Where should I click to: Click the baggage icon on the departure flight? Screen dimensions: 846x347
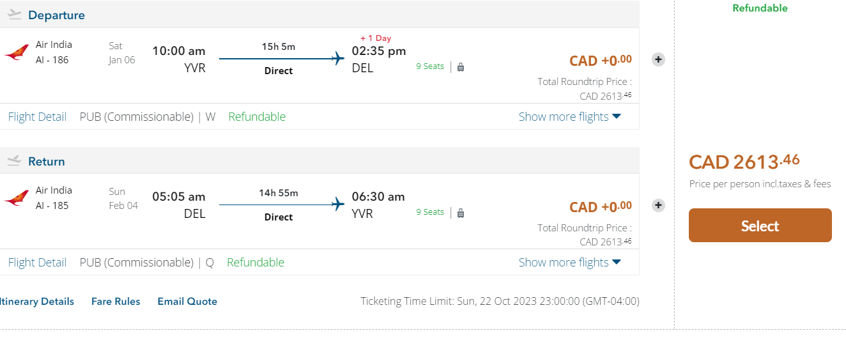461,66
